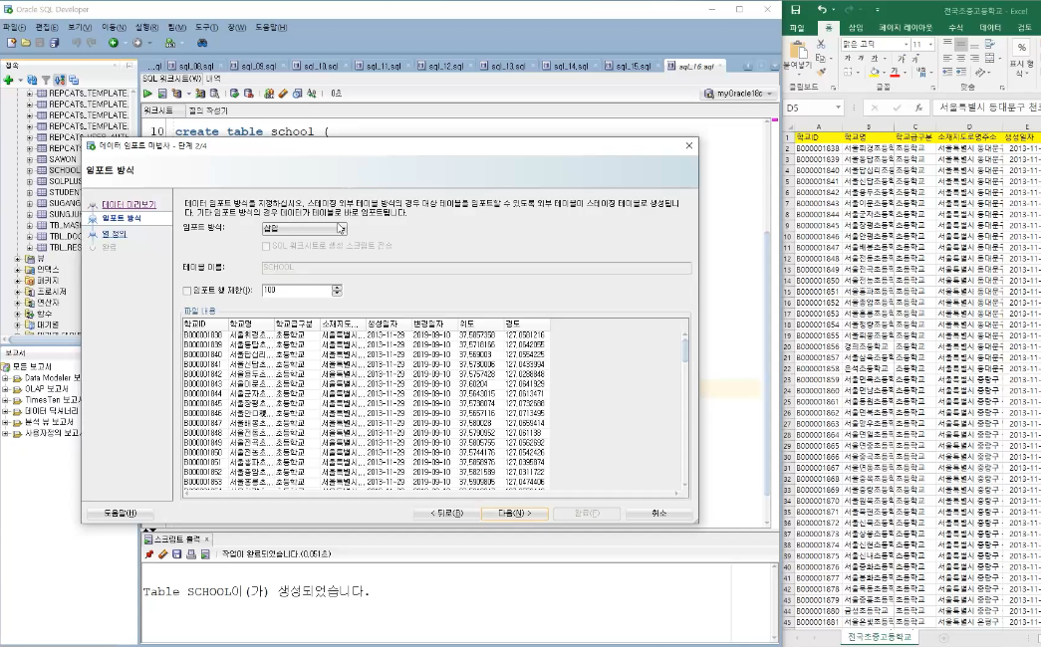Select the 모든 보고서 item in reports panel
Image resolution: width=1041 pixels, height=647 pixels.
pyautogui.click(x=32, y=367)
